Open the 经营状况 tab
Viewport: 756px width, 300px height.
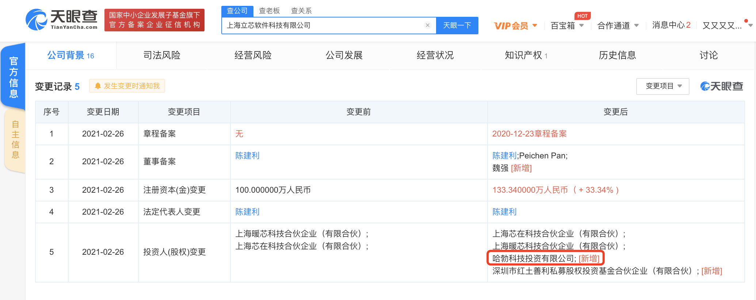pos(435,55)
